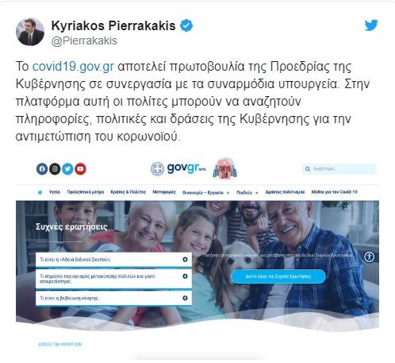Click the search magnifier icon
The image size is (395, 363).
[308, 169]
